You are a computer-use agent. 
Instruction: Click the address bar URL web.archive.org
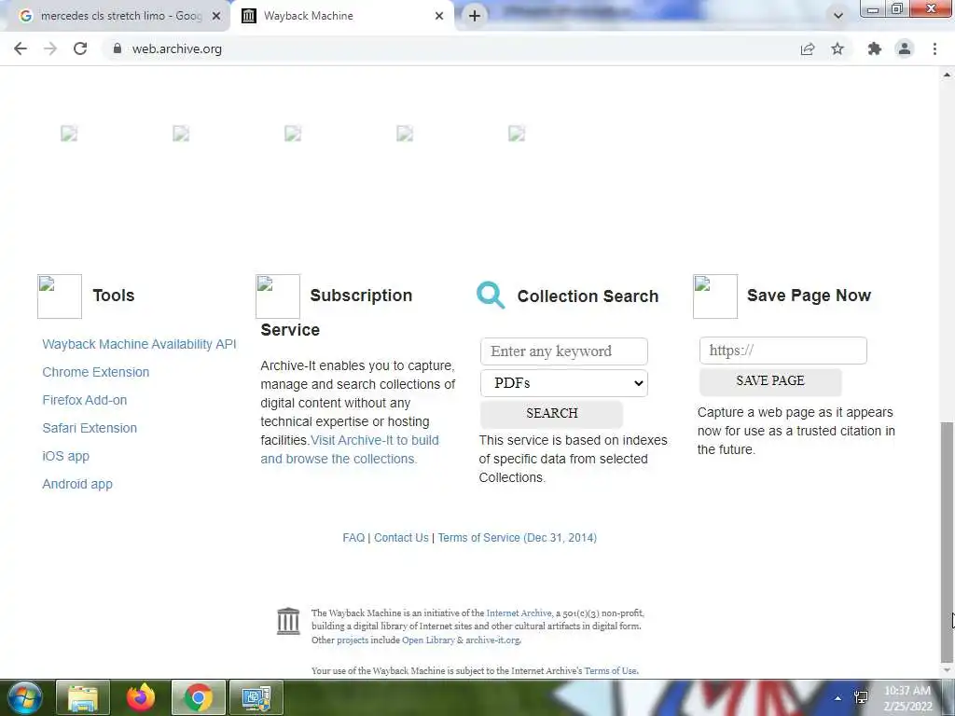click(x=176, y=48)
